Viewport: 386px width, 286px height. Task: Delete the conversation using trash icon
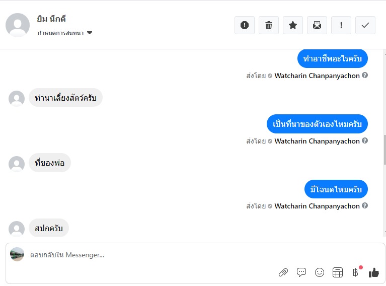pos(269,25)
